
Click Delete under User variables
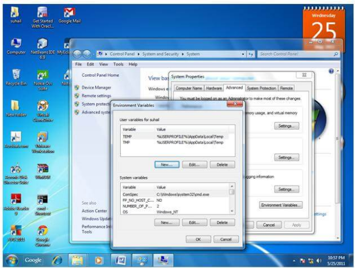pyautogui.click(x=222, y=164)
